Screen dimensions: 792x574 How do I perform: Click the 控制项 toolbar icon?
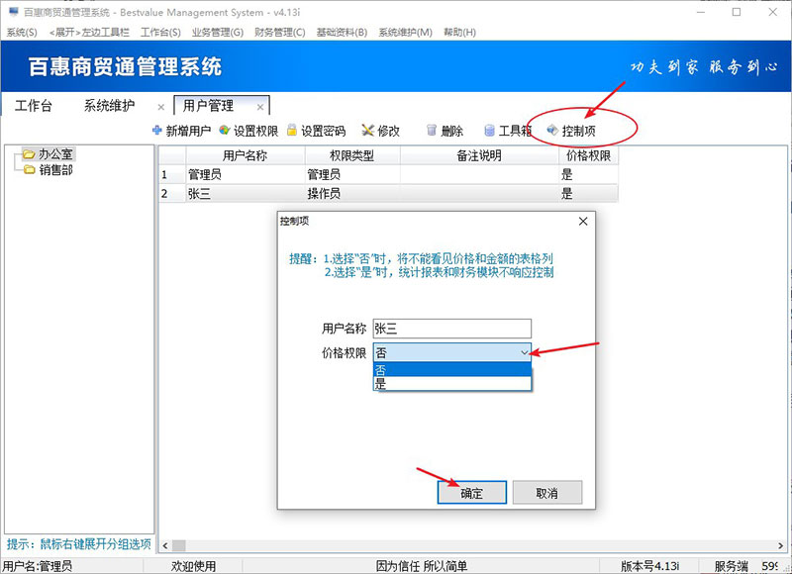click(552, 131)
